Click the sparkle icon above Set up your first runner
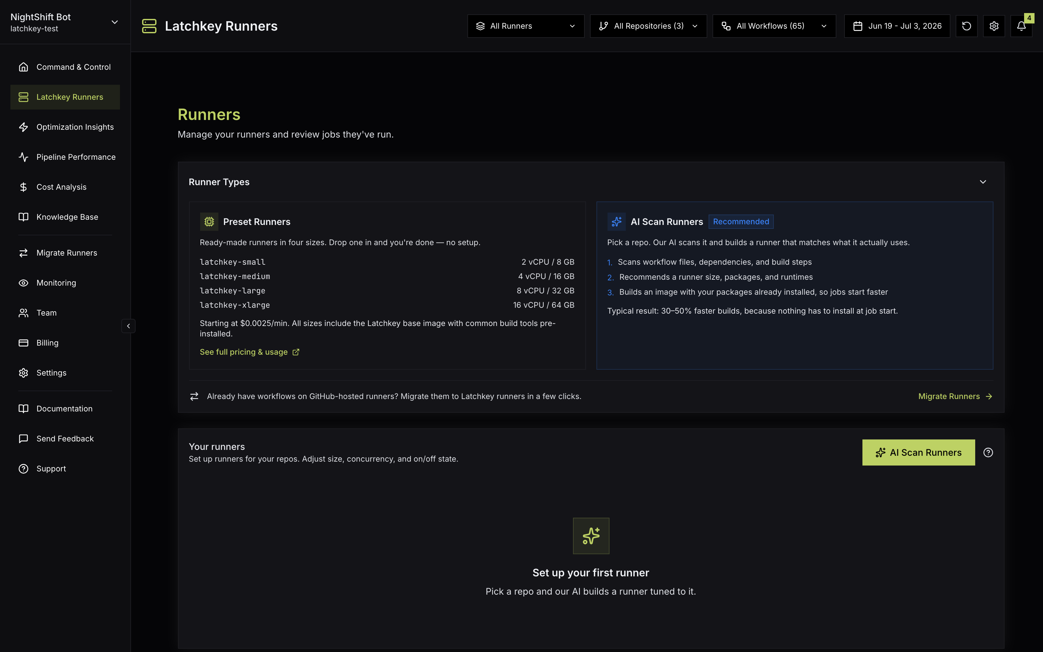1043x652 pixels. pos(591,536)
